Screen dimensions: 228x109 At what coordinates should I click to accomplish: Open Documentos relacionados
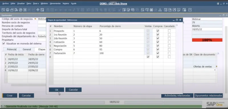(x=208, y=96)
